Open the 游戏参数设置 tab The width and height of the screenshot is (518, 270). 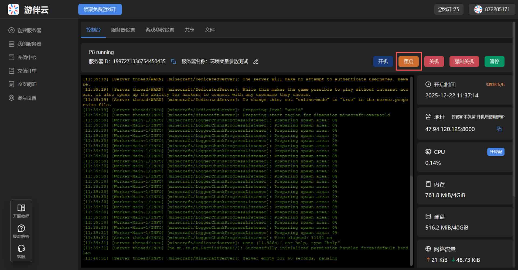pyautogui.click(x=160, y=30)
